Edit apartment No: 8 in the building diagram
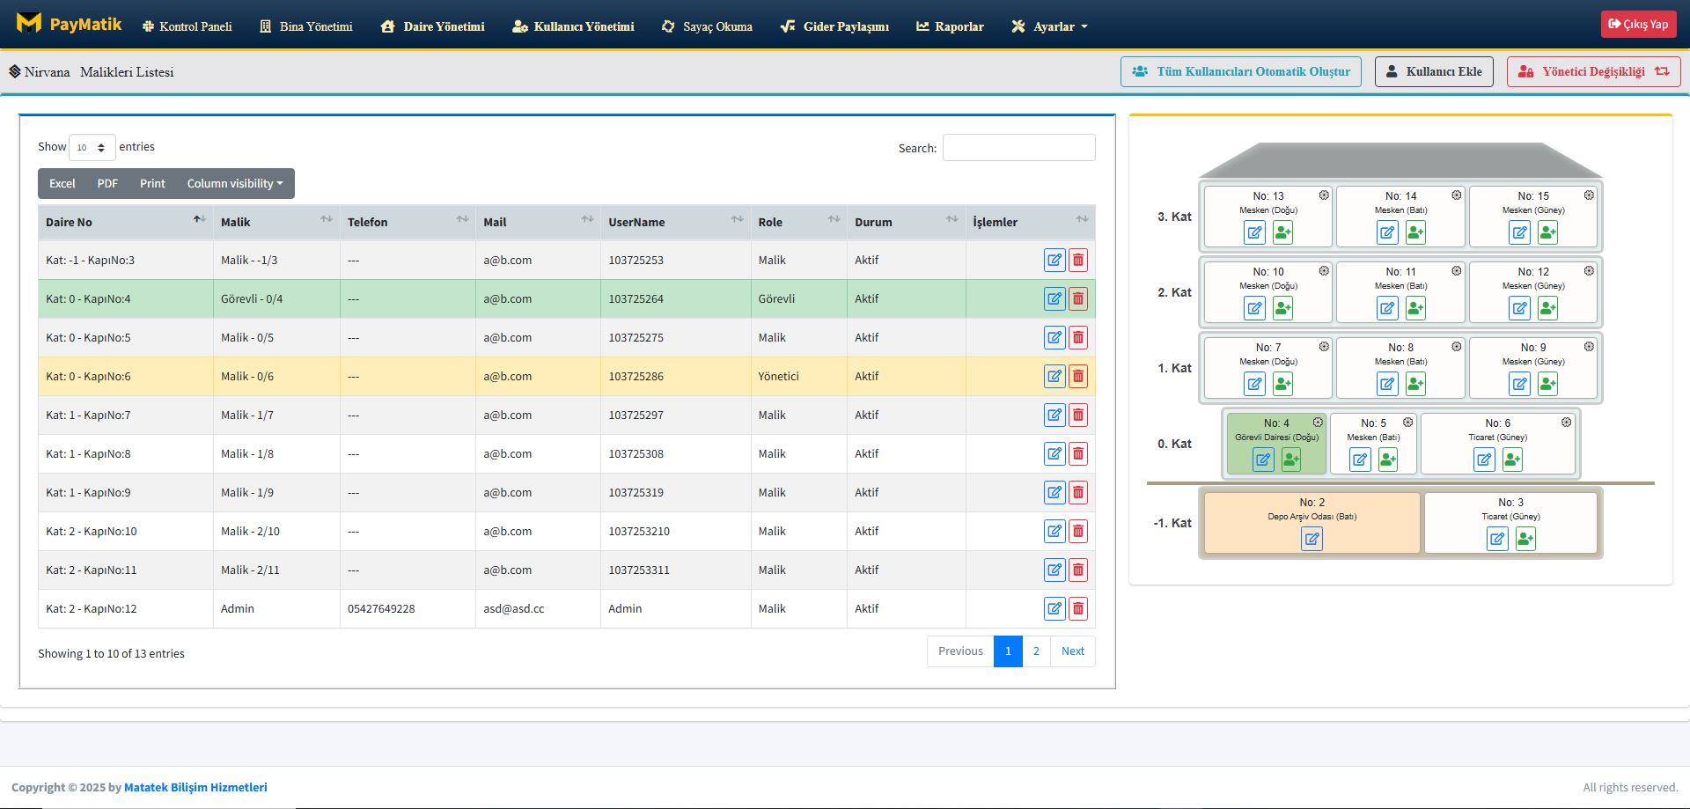 point(1387,384)
